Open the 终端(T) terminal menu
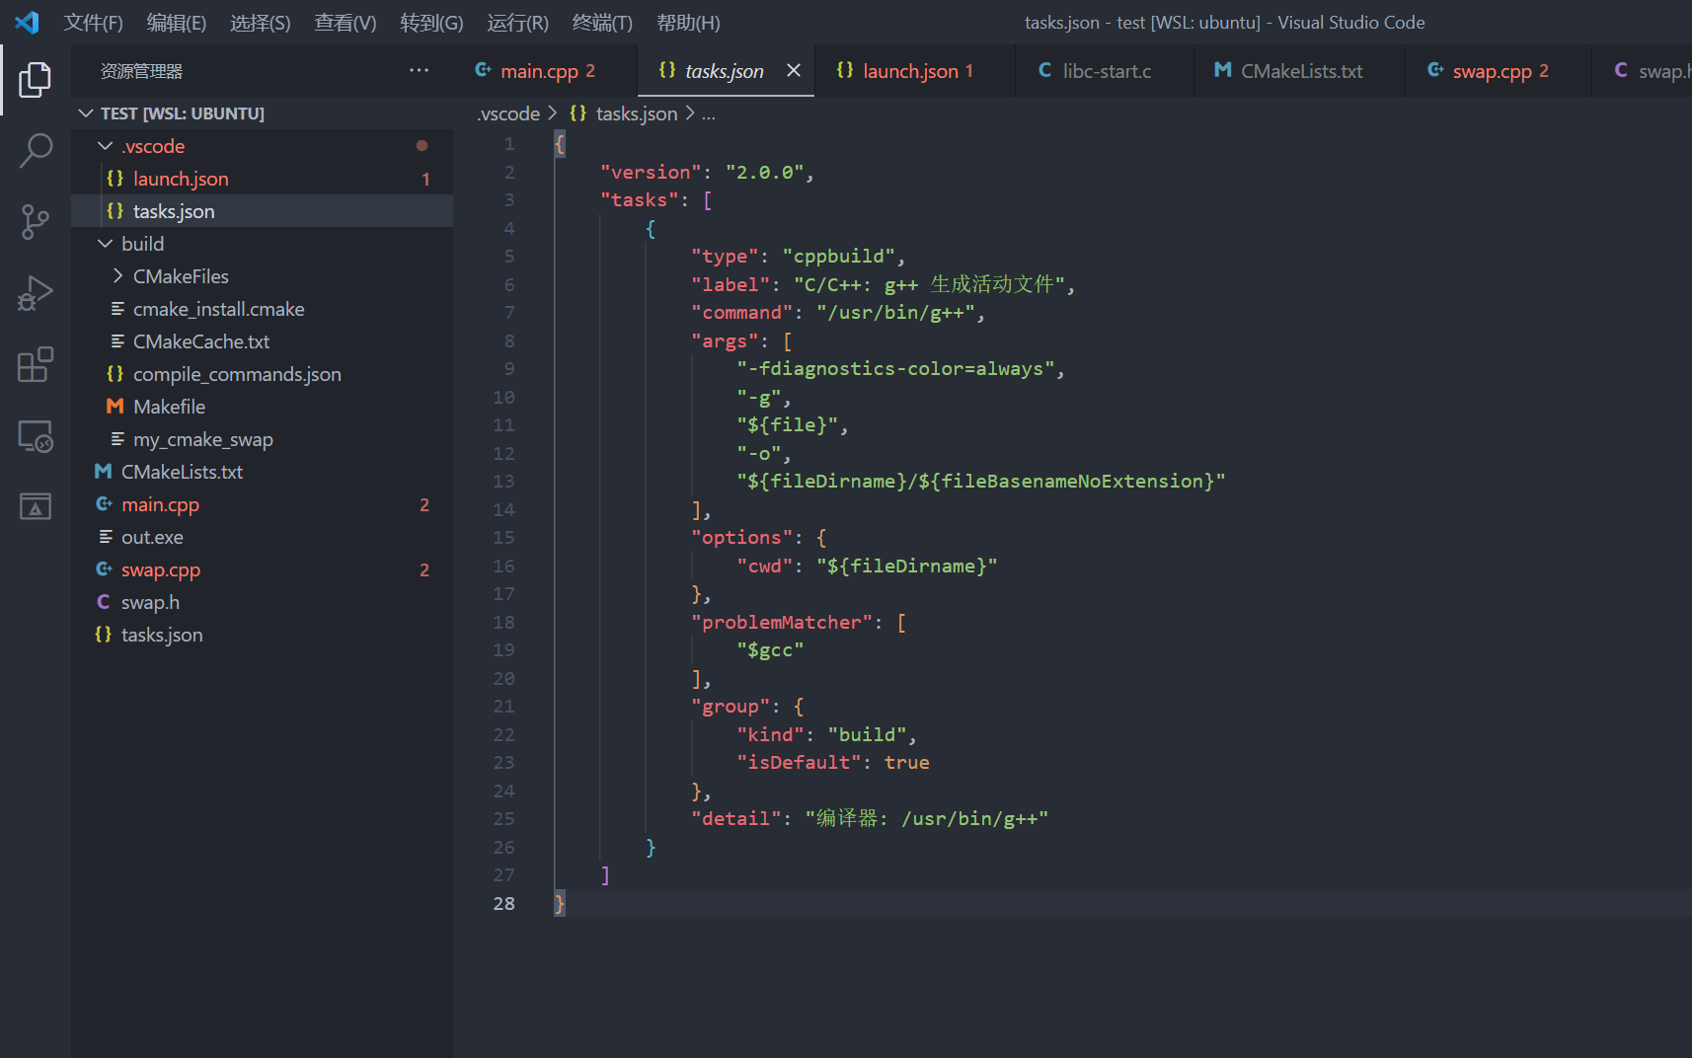The width and height of the screenshot is (1692, 1058). (601, 23)
